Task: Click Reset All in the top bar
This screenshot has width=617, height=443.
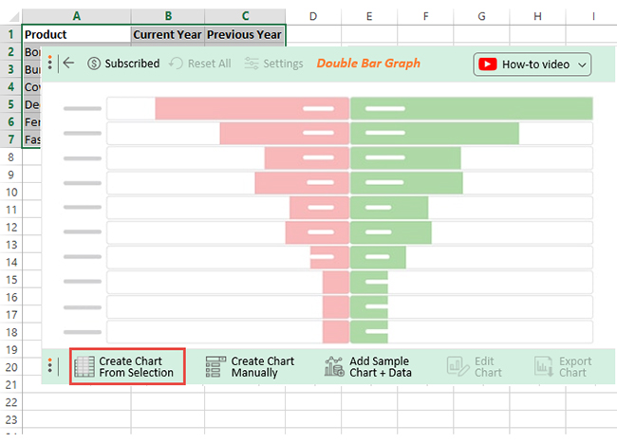Action: point(200,64)
